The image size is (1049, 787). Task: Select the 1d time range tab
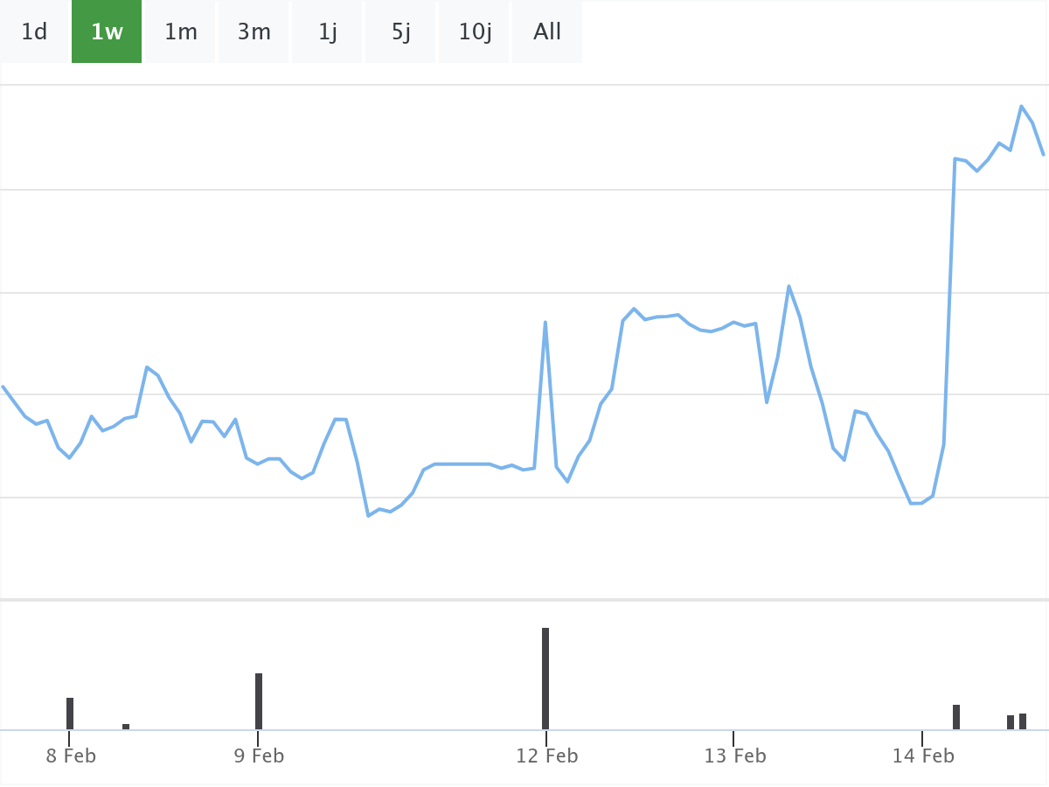click(x=34, y=32)
